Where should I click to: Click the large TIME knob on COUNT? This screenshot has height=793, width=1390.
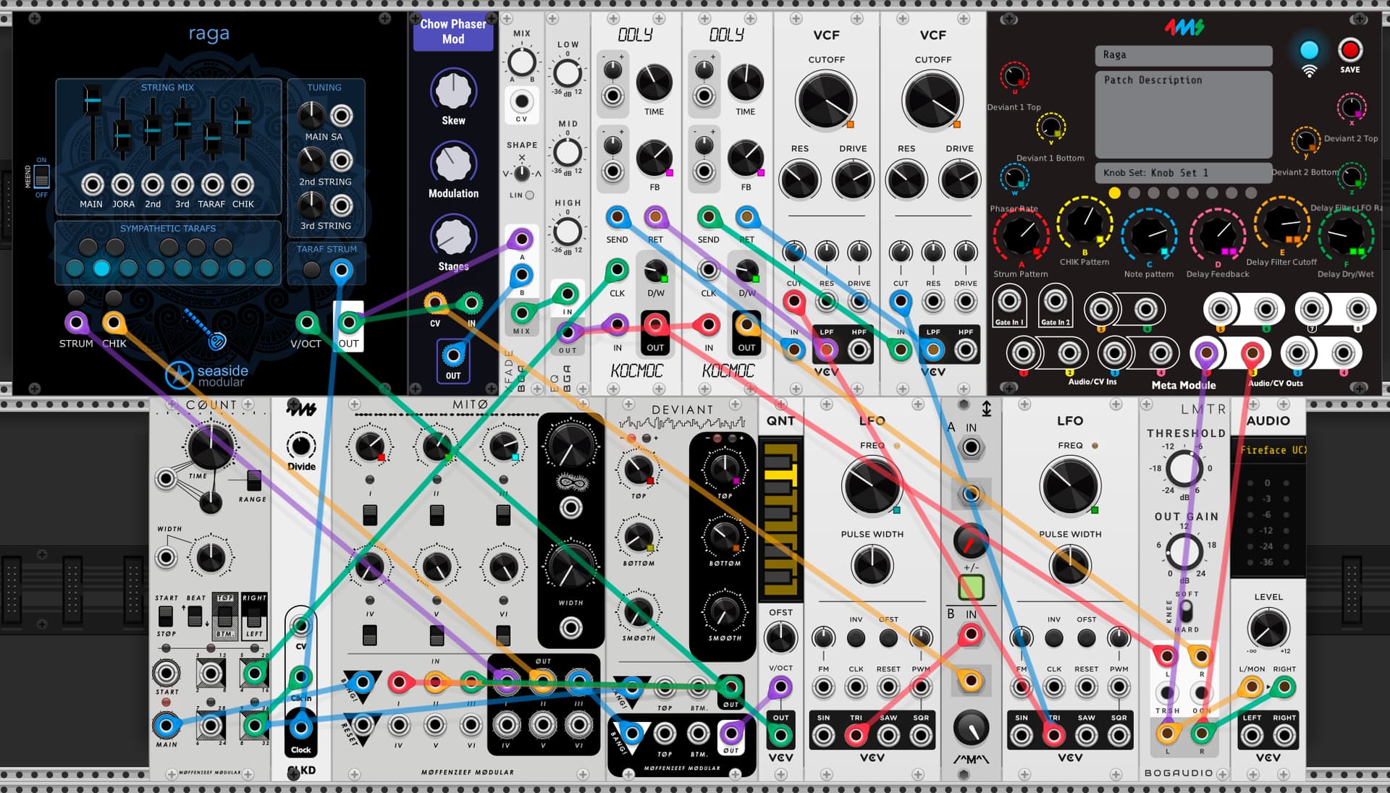(211, 446)
